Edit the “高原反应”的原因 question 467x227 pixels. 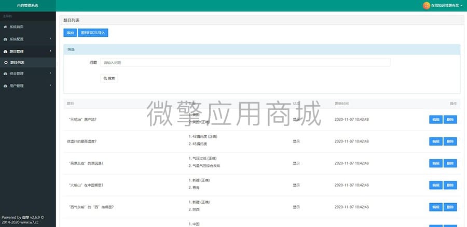436,163
